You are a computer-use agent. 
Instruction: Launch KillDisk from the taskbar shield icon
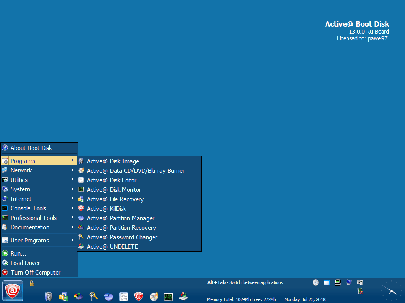click(x=138, y=296)
